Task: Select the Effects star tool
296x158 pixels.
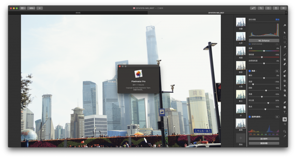Action: tap(285, 124)
